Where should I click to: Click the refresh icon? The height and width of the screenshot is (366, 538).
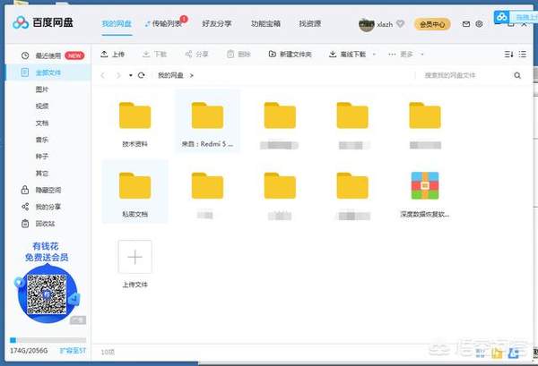click(141, 75)
